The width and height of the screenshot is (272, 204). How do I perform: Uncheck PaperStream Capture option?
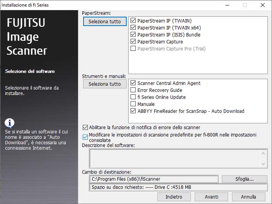[x=133, y=41]
